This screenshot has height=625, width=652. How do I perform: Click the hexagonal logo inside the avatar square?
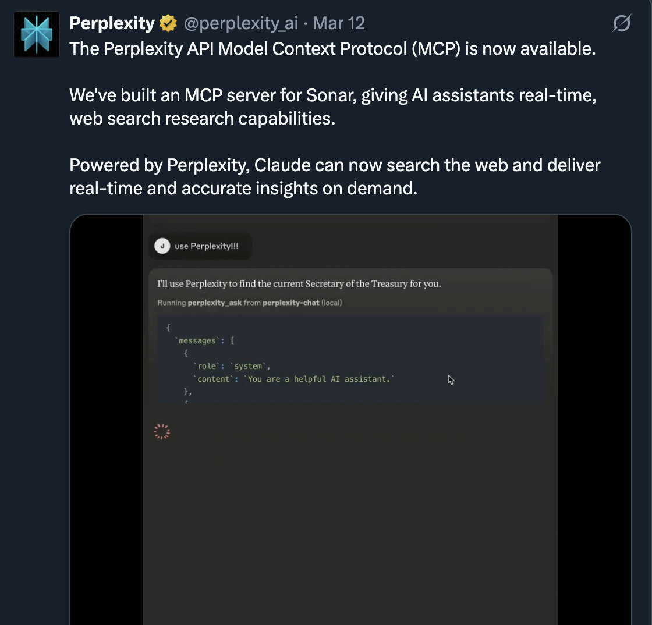coord(36,34)
